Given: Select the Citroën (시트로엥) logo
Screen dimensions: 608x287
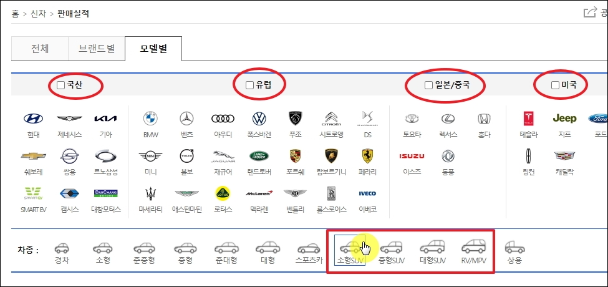Looking at the screenshot, I should pos(331,119).
